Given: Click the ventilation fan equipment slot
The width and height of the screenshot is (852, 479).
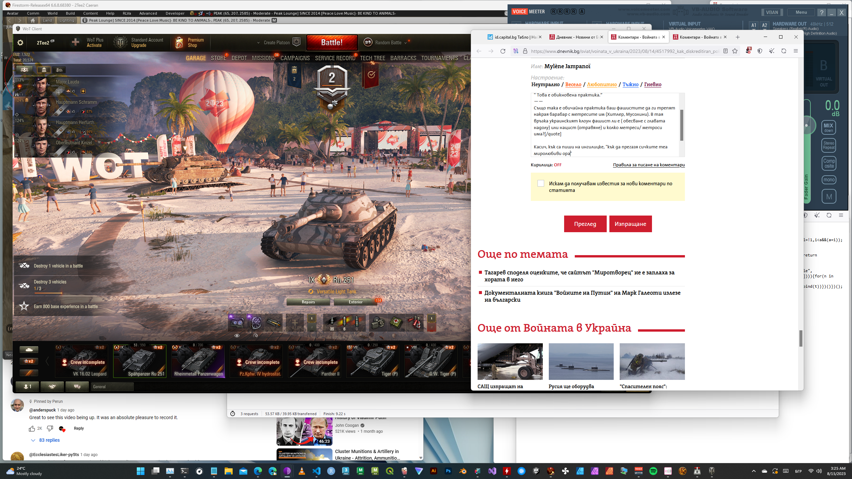Looking at the screenshot, I should pos(255,322).
